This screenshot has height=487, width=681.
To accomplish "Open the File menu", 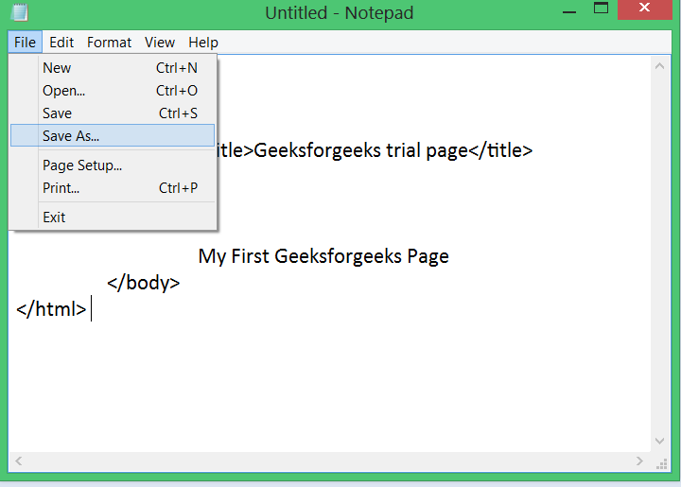I will point(25,43).
